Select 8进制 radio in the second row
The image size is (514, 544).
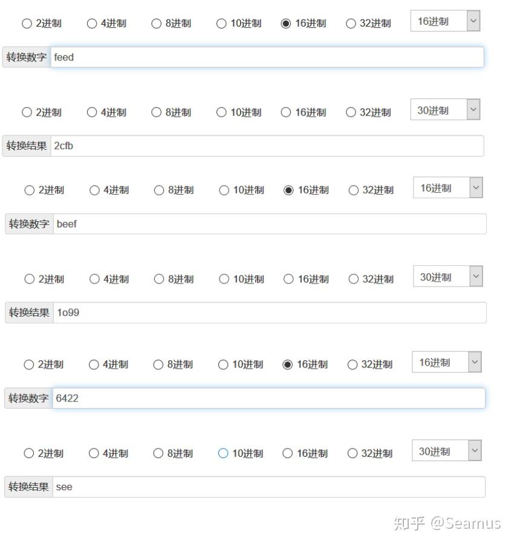point(155,112)
